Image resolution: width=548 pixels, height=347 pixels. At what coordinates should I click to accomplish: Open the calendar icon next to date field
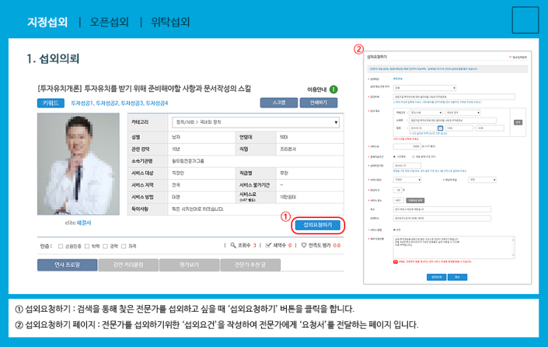coord(440,128)
